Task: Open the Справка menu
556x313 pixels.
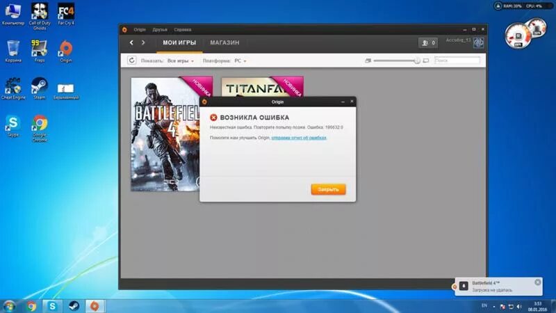Action: tap(183, 30)
